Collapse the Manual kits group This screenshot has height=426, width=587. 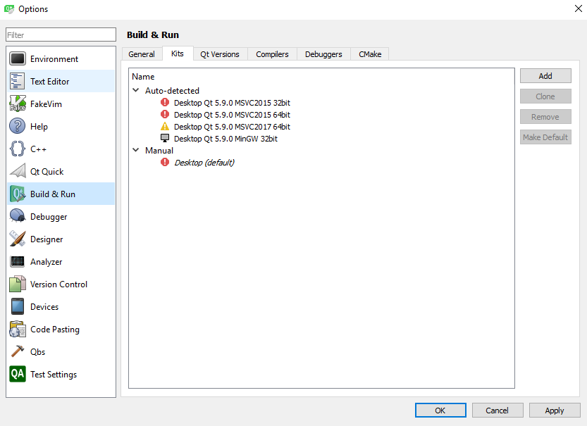136,151
